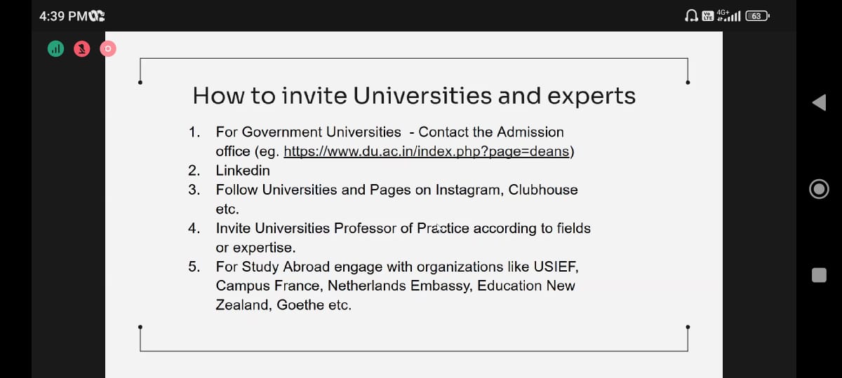Tap the red muted microphone icon
Screen dimensions: 842x378
(82, 49)
